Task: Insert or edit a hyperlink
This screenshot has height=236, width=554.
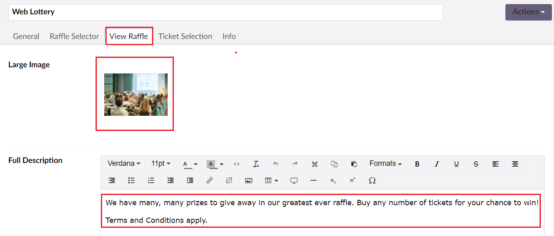Action: [209, 180]
